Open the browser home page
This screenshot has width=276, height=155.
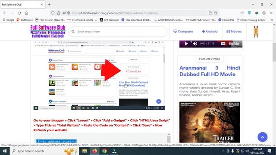coord(27,13)
